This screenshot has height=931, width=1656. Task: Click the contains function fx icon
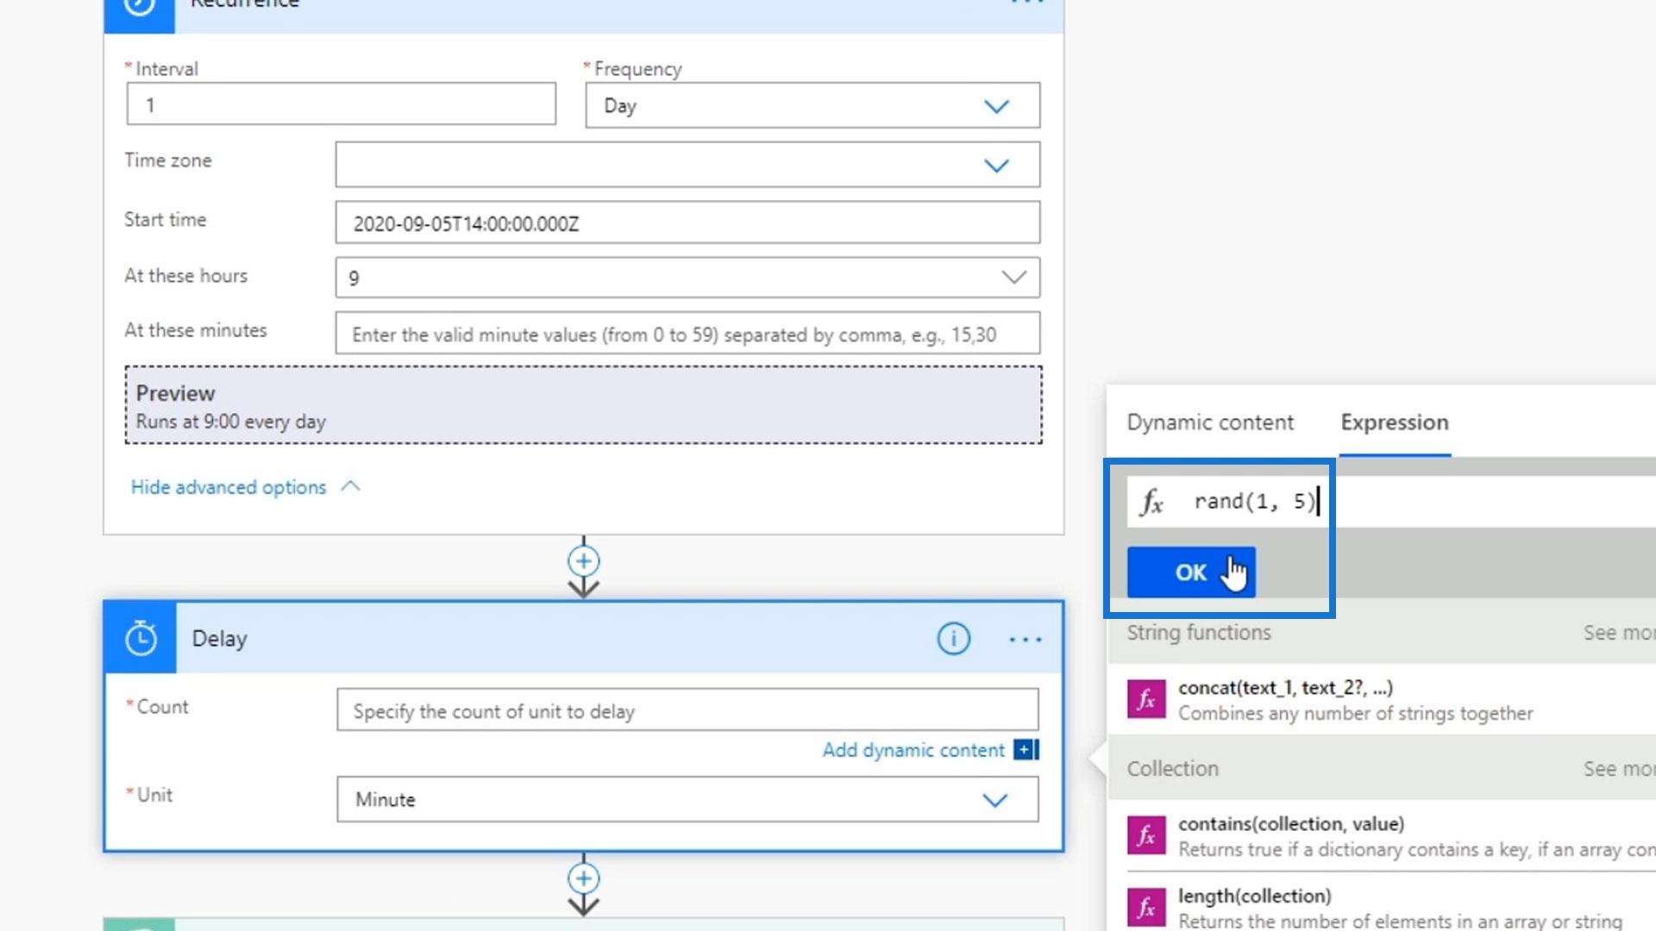[x=1146, y=835]
